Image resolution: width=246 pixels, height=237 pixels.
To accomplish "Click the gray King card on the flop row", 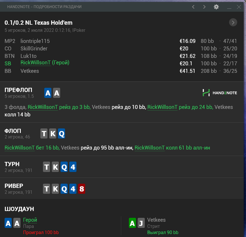I will tap(53, 133).
